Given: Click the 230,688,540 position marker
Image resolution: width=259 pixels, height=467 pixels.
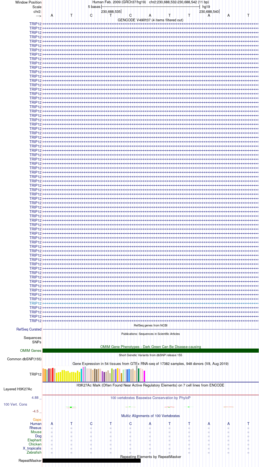Looking at the screenshot, I should click(x=209, y=12).
